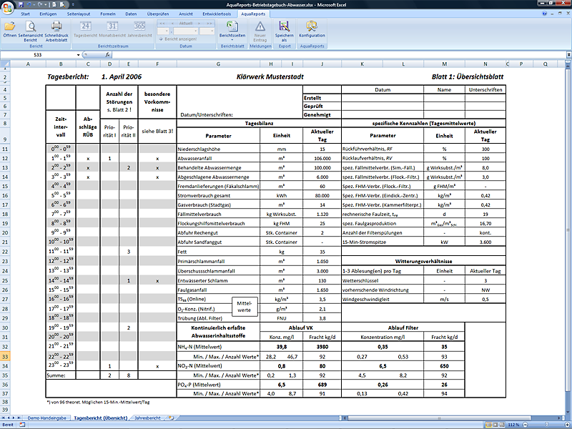Image resolution: width=572 pixels, height=429 pixels.
Task: Click Bericht anzeigen! button
Action: point(178,39)
